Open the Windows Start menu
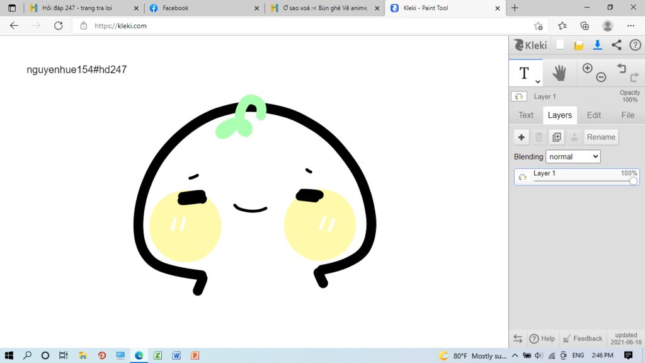The image size is (645, 363). [9, 355]
